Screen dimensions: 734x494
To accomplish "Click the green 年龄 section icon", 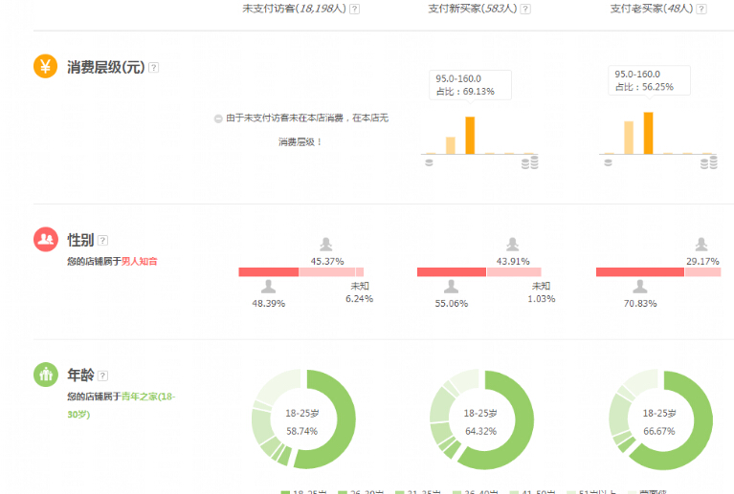I will coord(46,375).
